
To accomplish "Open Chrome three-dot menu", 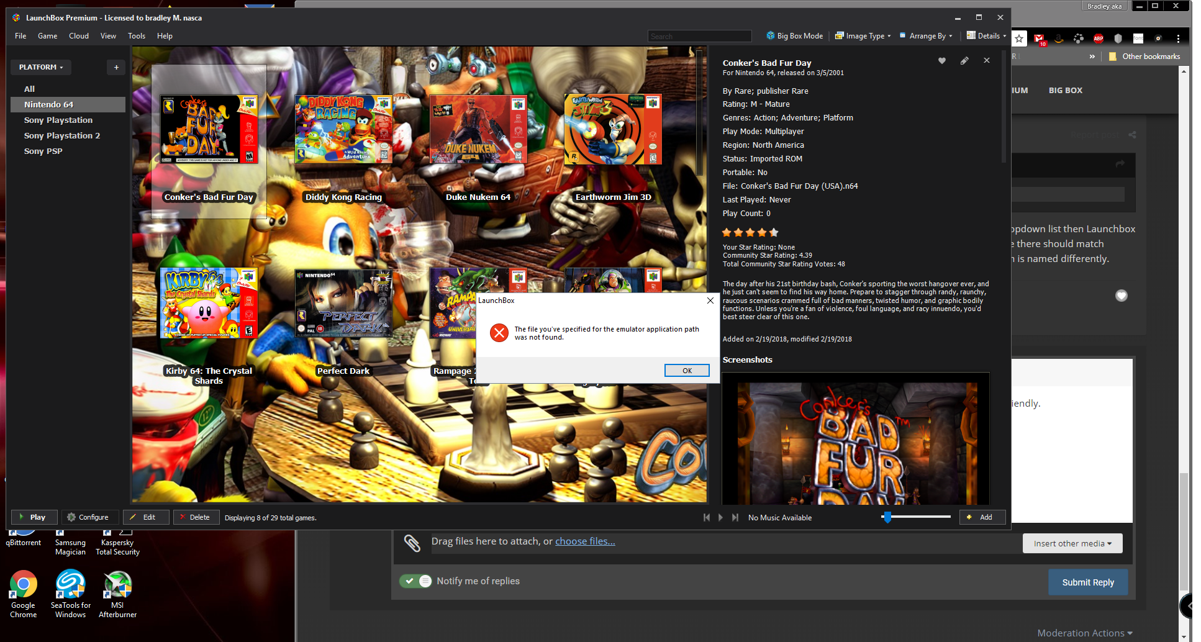I will [x=1178, y=38].
